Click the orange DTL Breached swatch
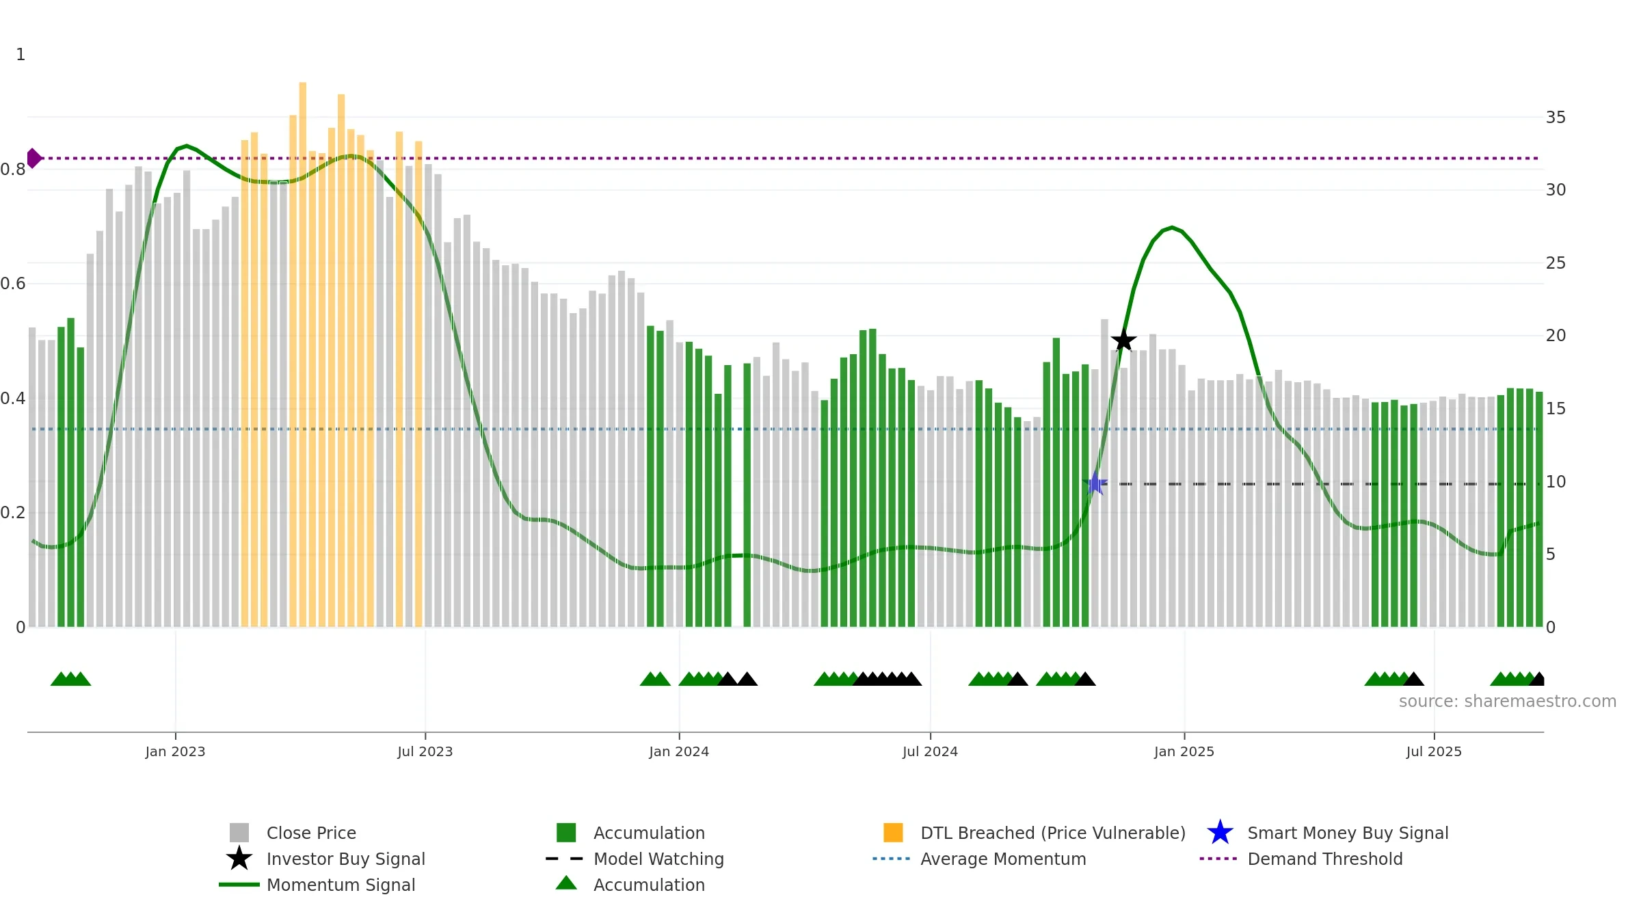This screenshot has width=1641, height=923. 893,832
